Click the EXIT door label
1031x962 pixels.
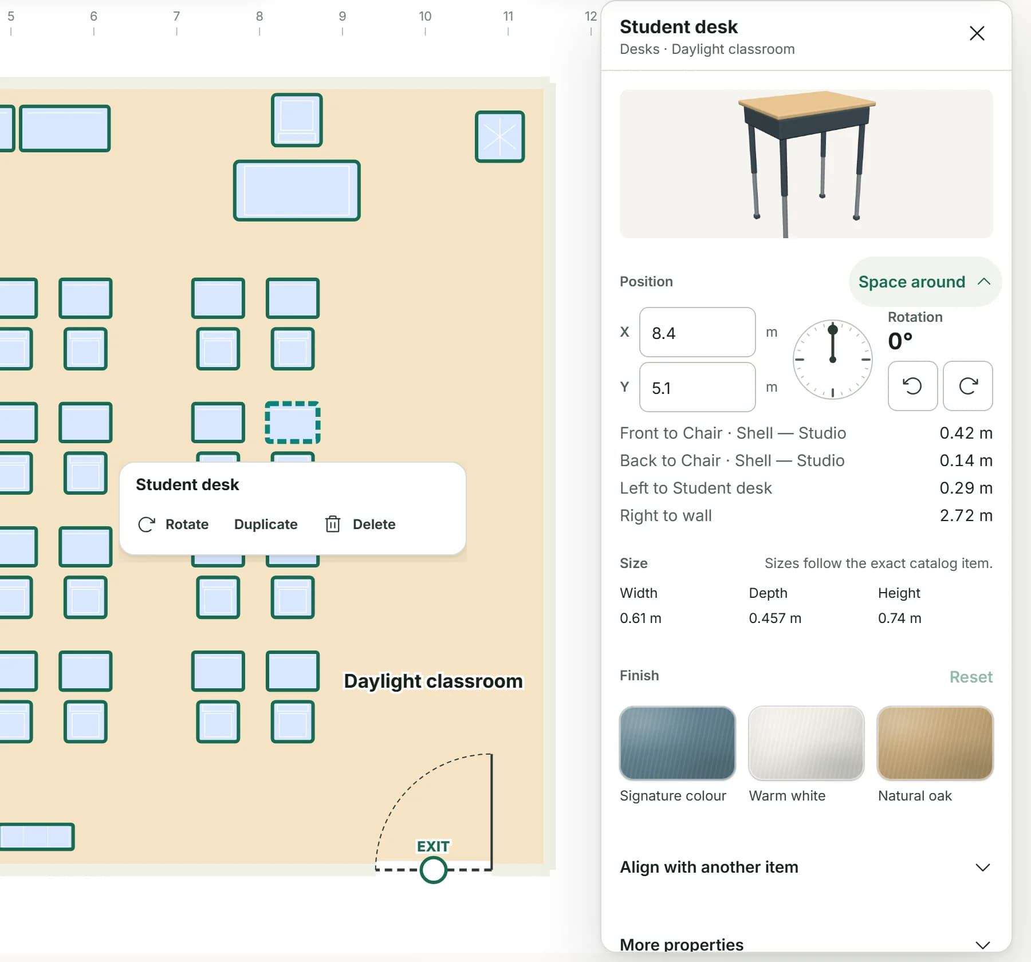coord(433,846)
